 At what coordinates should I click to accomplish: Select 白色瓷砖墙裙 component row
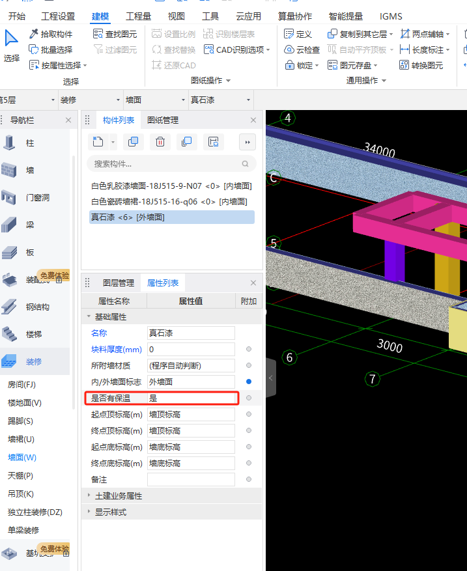pos(171,201)
